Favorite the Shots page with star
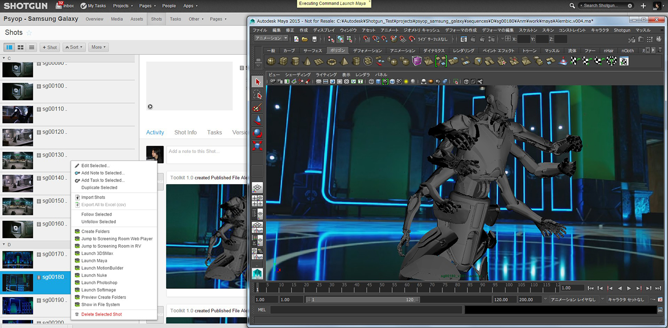The width and height of the screenshot is (668, 328). [29, 33]
